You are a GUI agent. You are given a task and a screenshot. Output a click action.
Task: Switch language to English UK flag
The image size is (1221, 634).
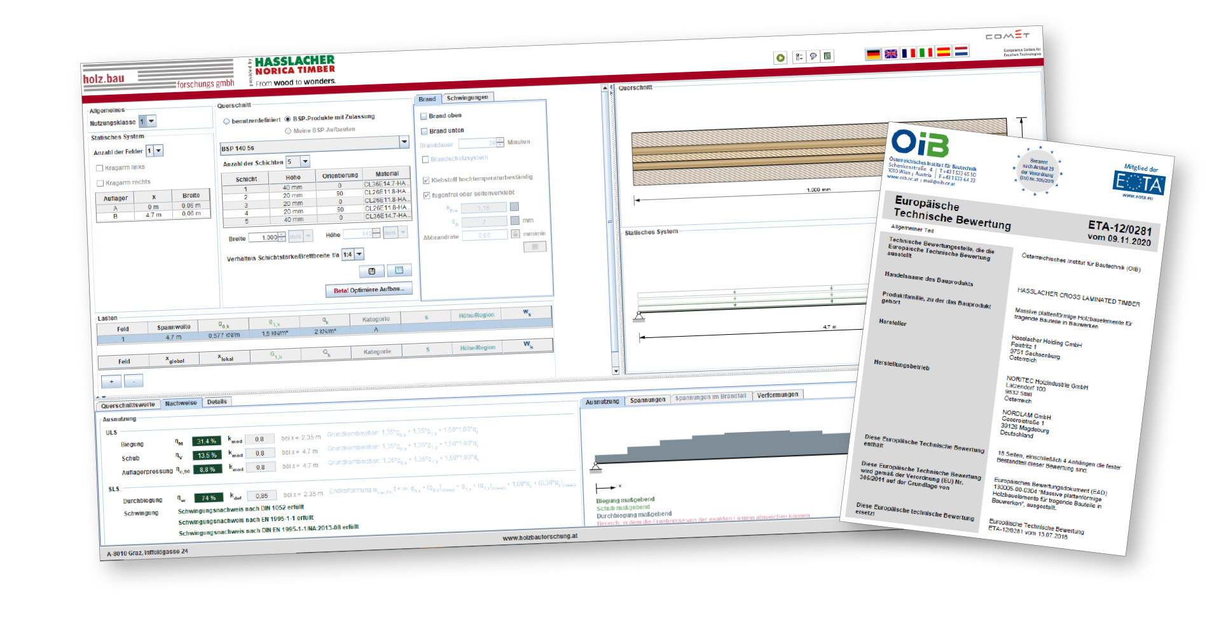pos(891,53)
